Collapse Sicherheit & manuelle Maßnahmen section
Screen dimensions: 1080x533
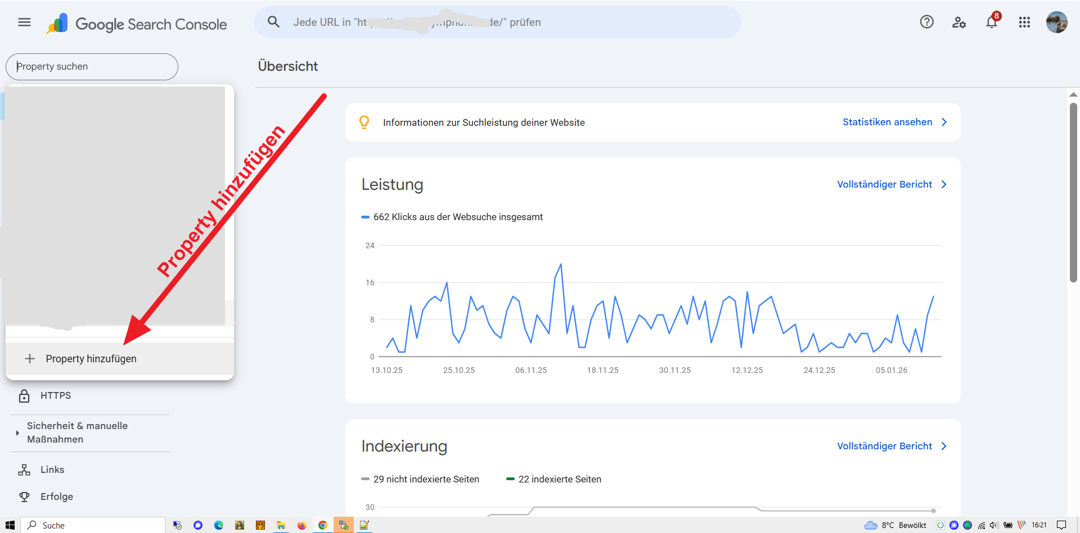tap(17, 433)
